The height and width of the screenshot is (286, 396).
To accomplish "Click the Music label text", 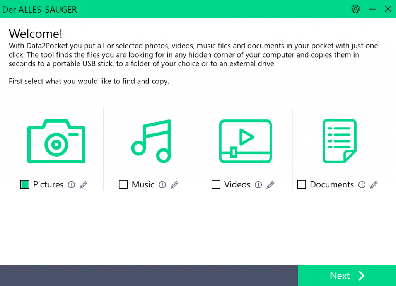I will (x=143, y=185).
